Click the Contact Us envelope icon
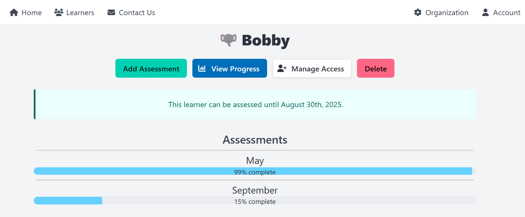Screen dimensions: 525x217 tap(111, 13)
